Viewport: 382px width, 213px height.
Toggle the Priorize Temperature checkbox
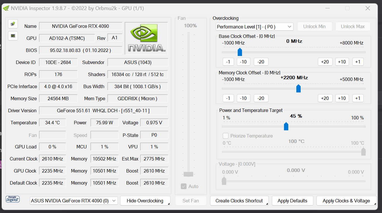pyautogui.click(x=226, y=136)
